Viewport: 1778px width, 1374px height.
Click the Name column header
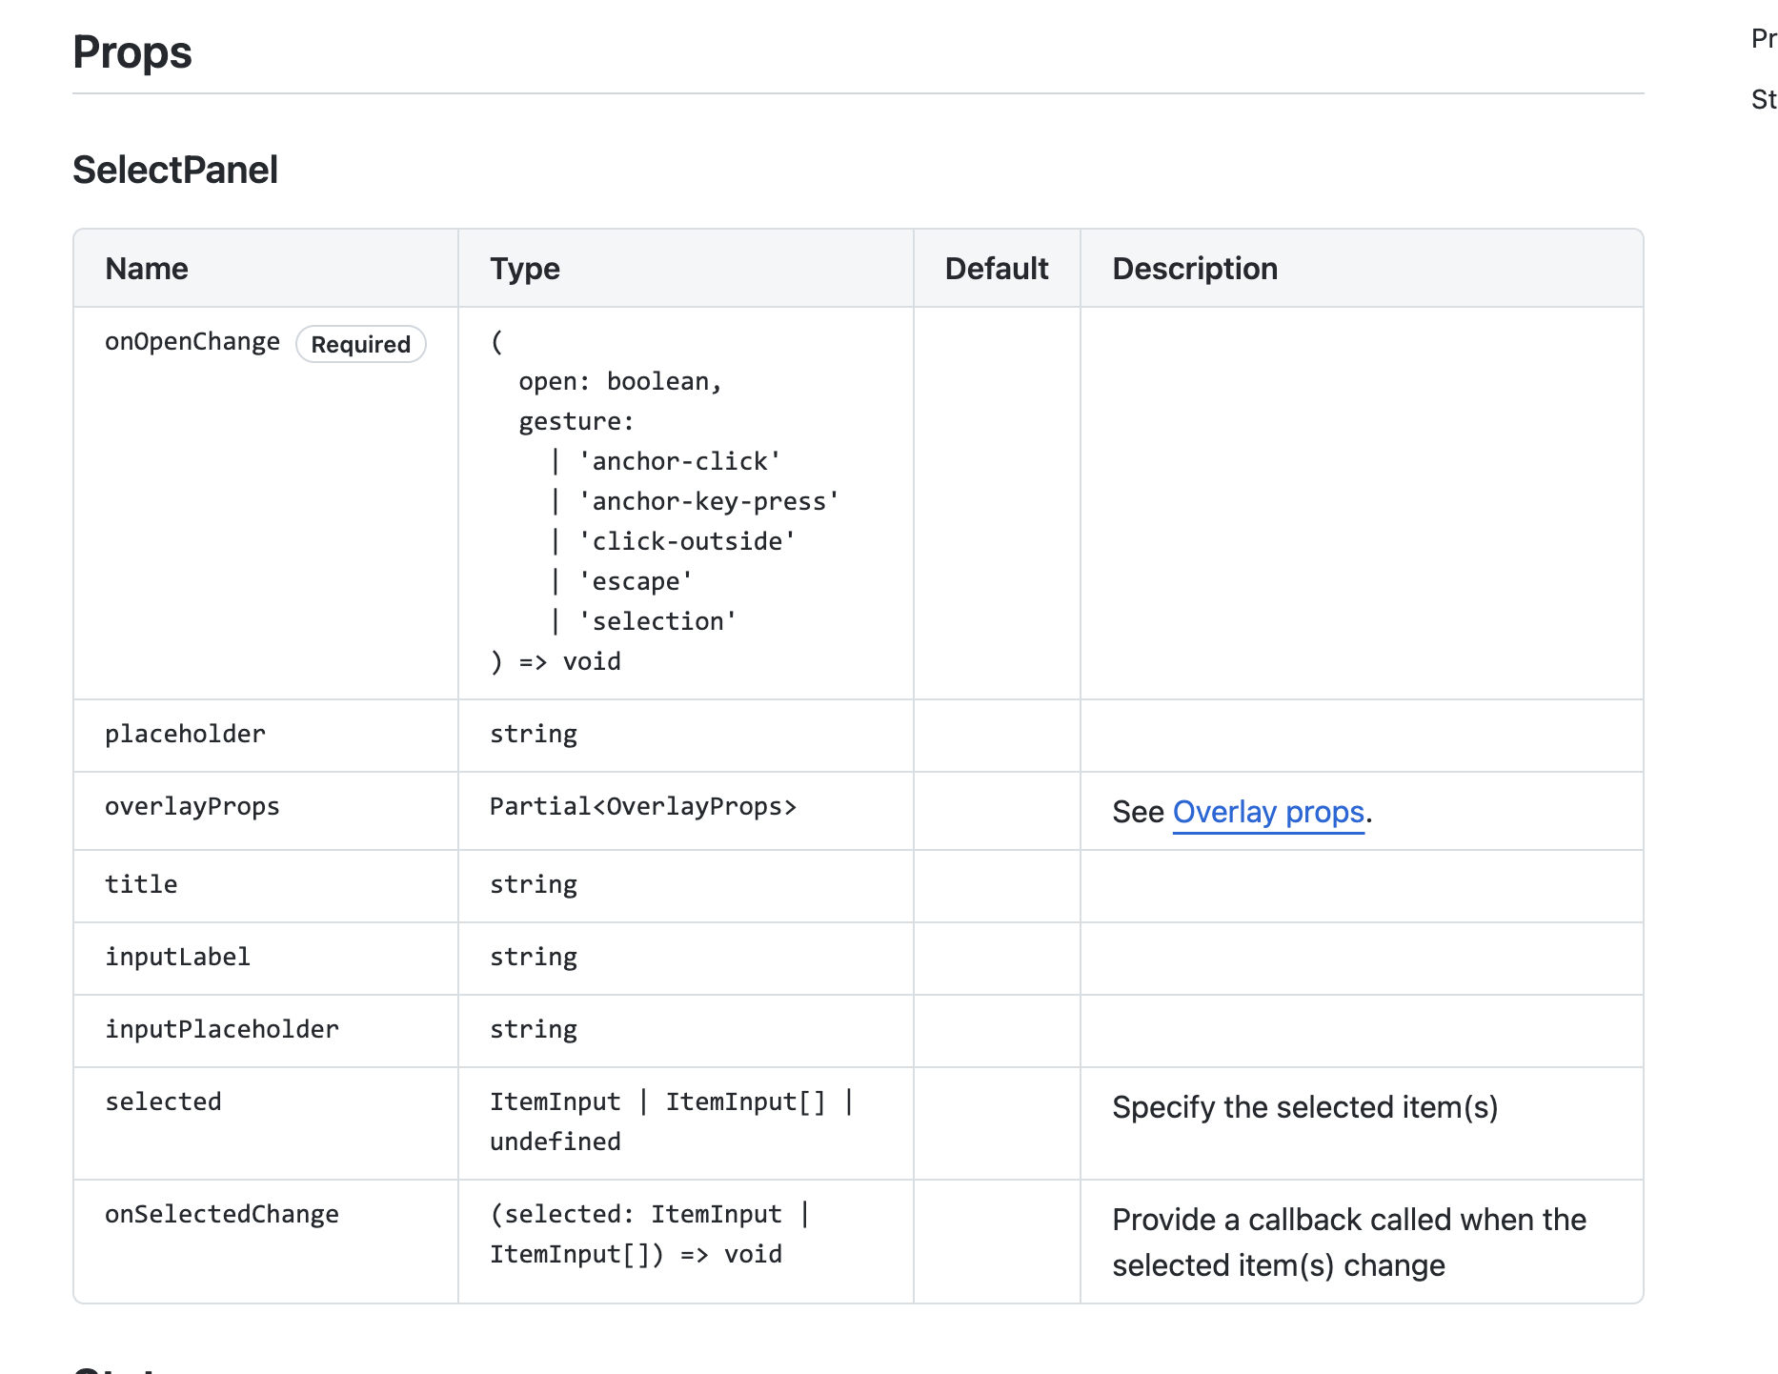pos(147,269)
